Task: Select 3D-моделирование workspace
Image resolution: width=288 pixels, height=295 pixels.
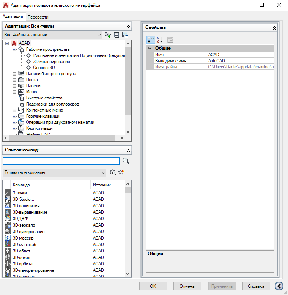Action: (52, 62)
